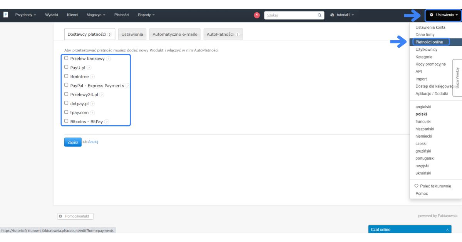Check the dotpay.pl checkbox
This screenshot has width=462, height=242.
[66, 103]
